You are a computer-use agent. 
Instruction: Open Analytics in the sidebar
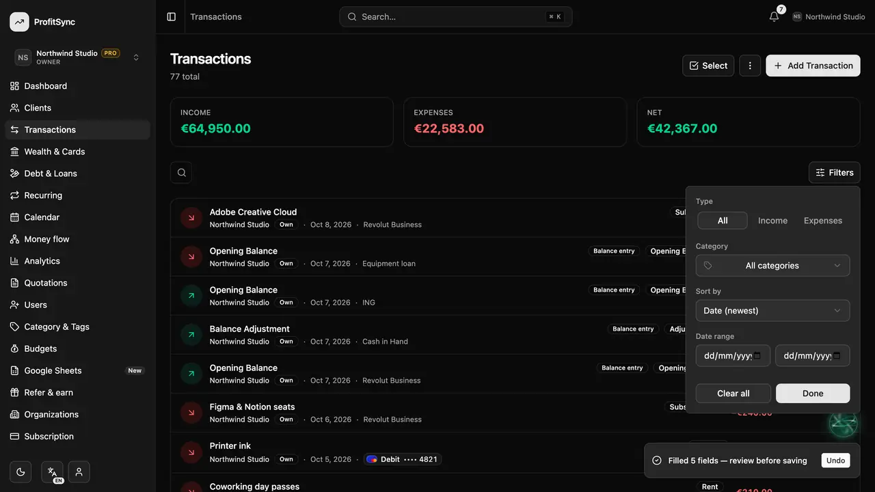click(78, 261)
